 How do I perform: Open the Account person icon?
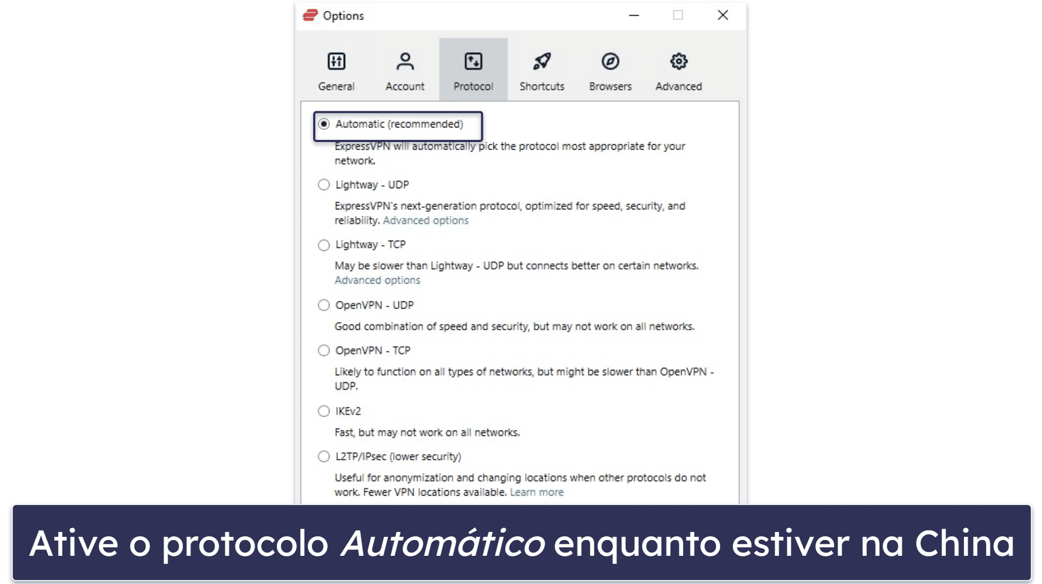tap(405, 61)
